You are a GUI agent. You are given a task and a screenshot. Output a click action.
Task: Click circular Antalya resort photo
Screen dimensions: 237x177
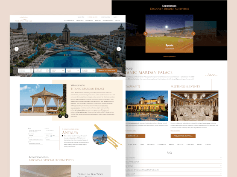pyautogui.click(x=100, y=137)
